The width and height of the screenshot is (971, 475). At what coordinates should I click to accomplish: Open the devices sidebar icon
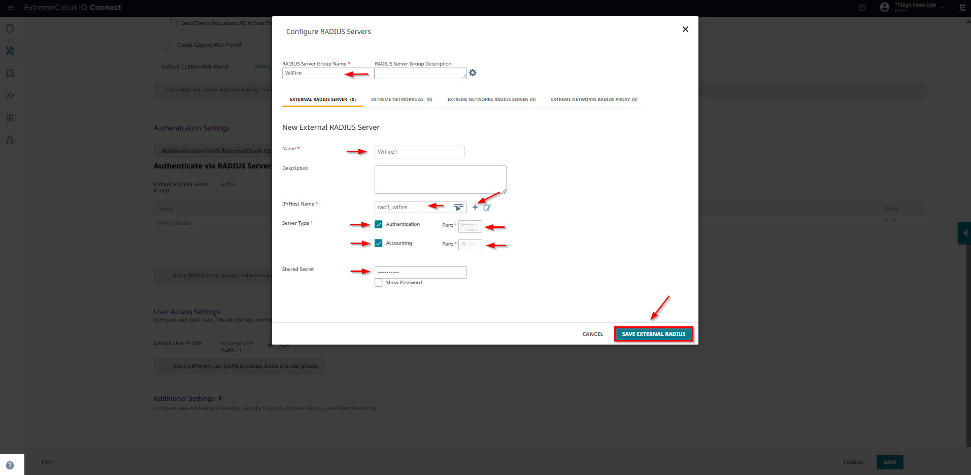[x=10, y=73]
